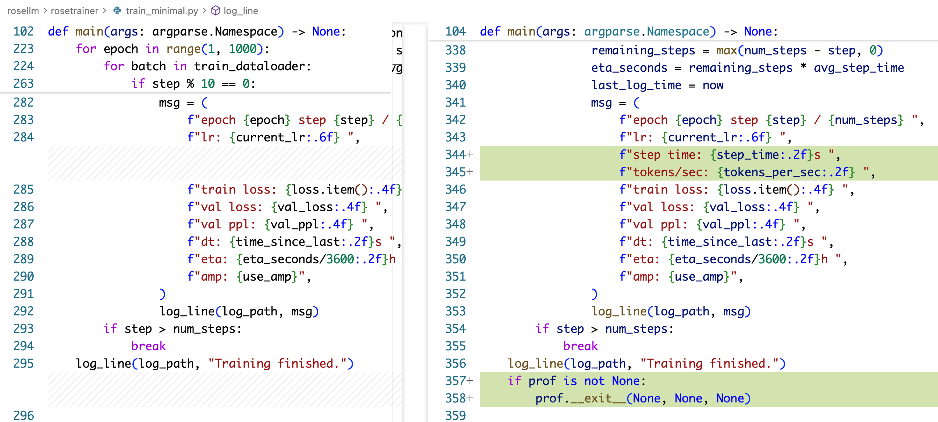The height and width of the screenshot is (422, 938).
Task: Click the plus marker beside line 345
Action: coord(470,172)
